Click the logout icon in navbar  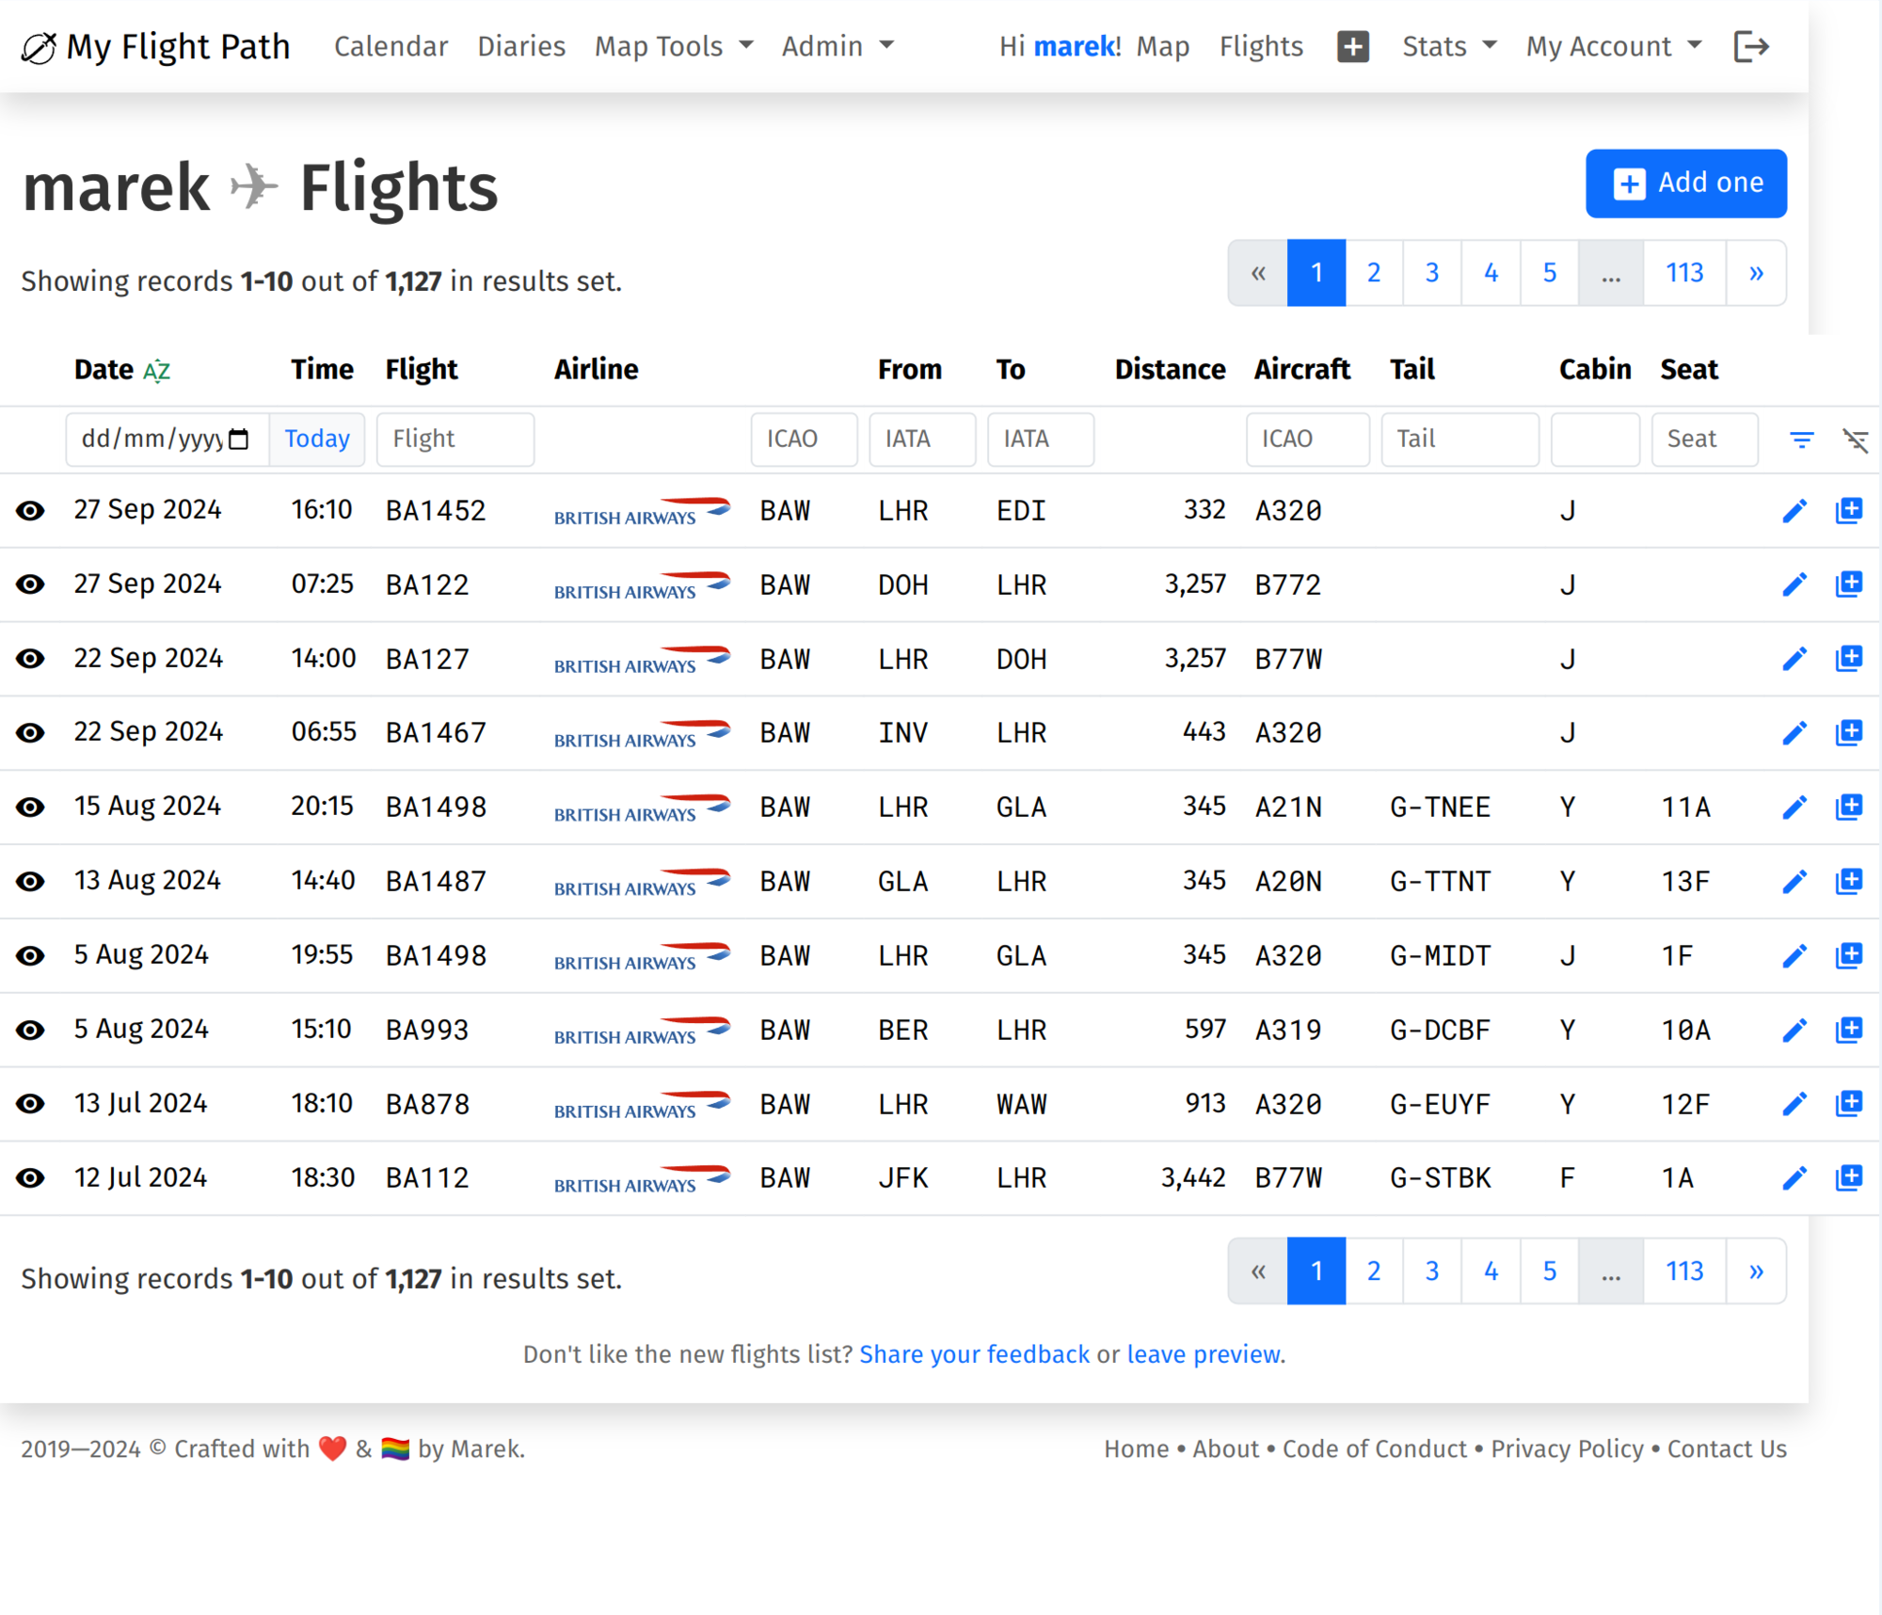(x=1750, y=46)
